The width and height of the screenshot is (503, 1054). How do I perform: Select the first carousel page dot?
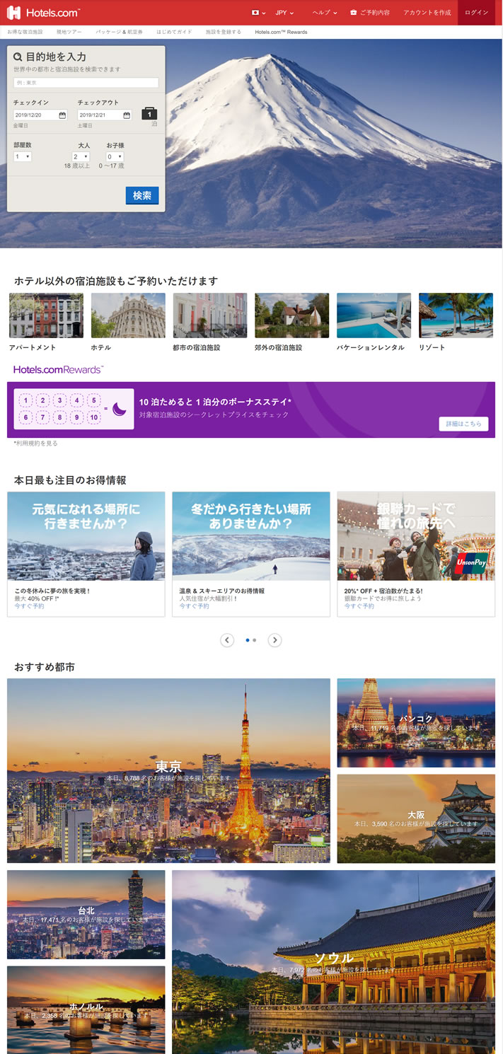pos(248,640)
